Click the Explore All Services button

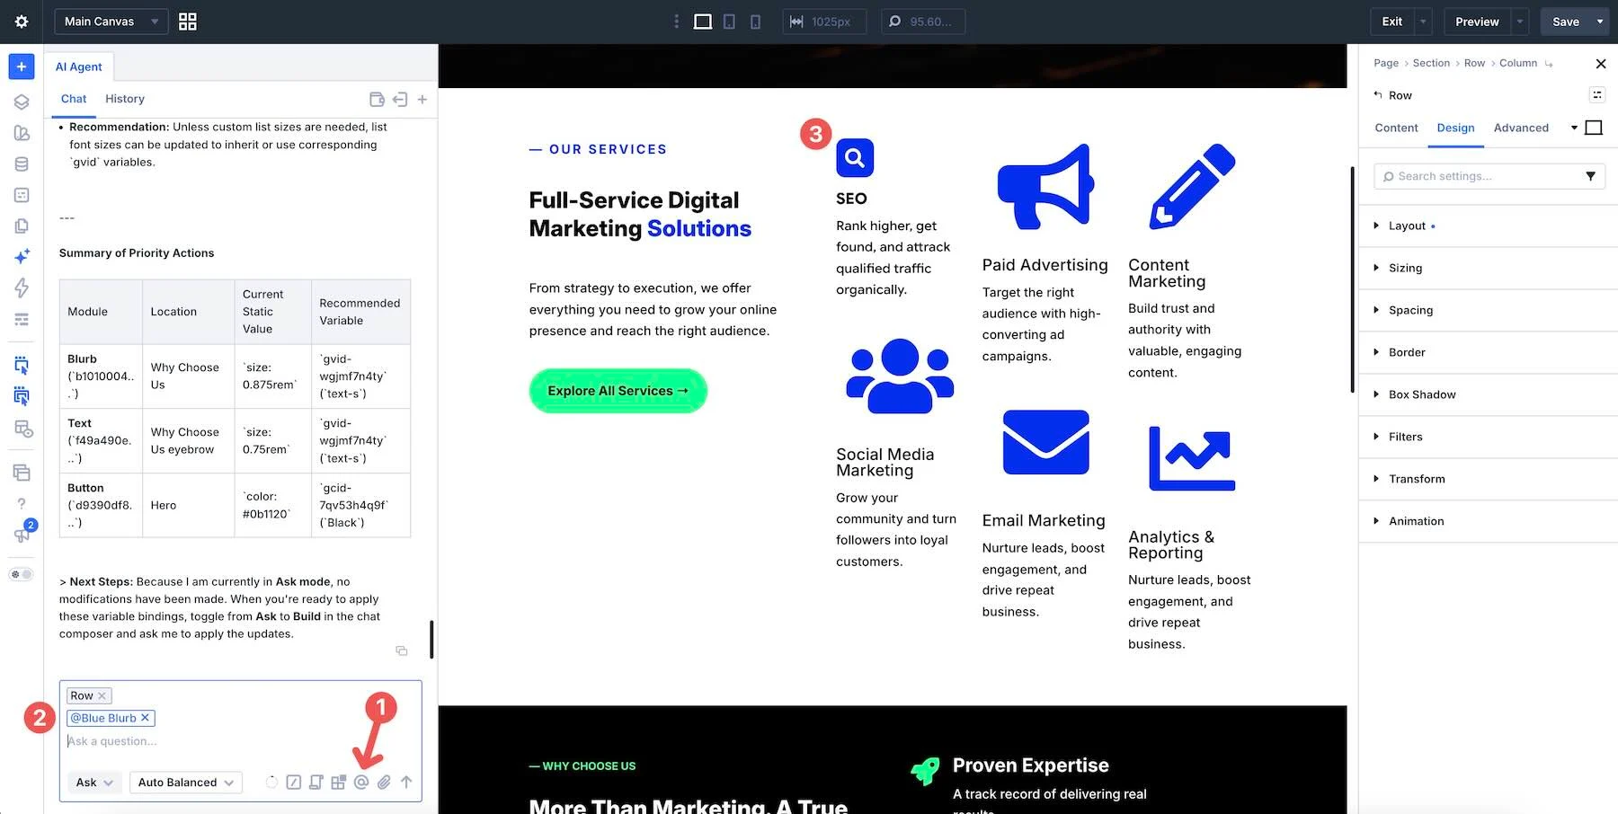[x=618, y=391]
